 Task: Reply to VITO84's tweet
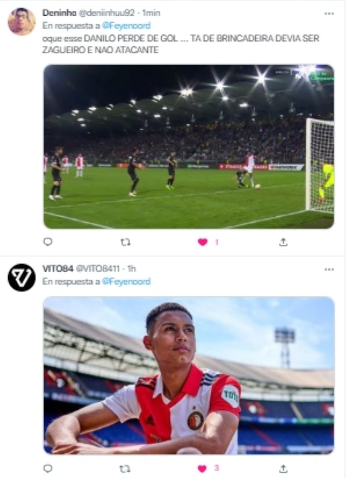[x=47, y=468]
